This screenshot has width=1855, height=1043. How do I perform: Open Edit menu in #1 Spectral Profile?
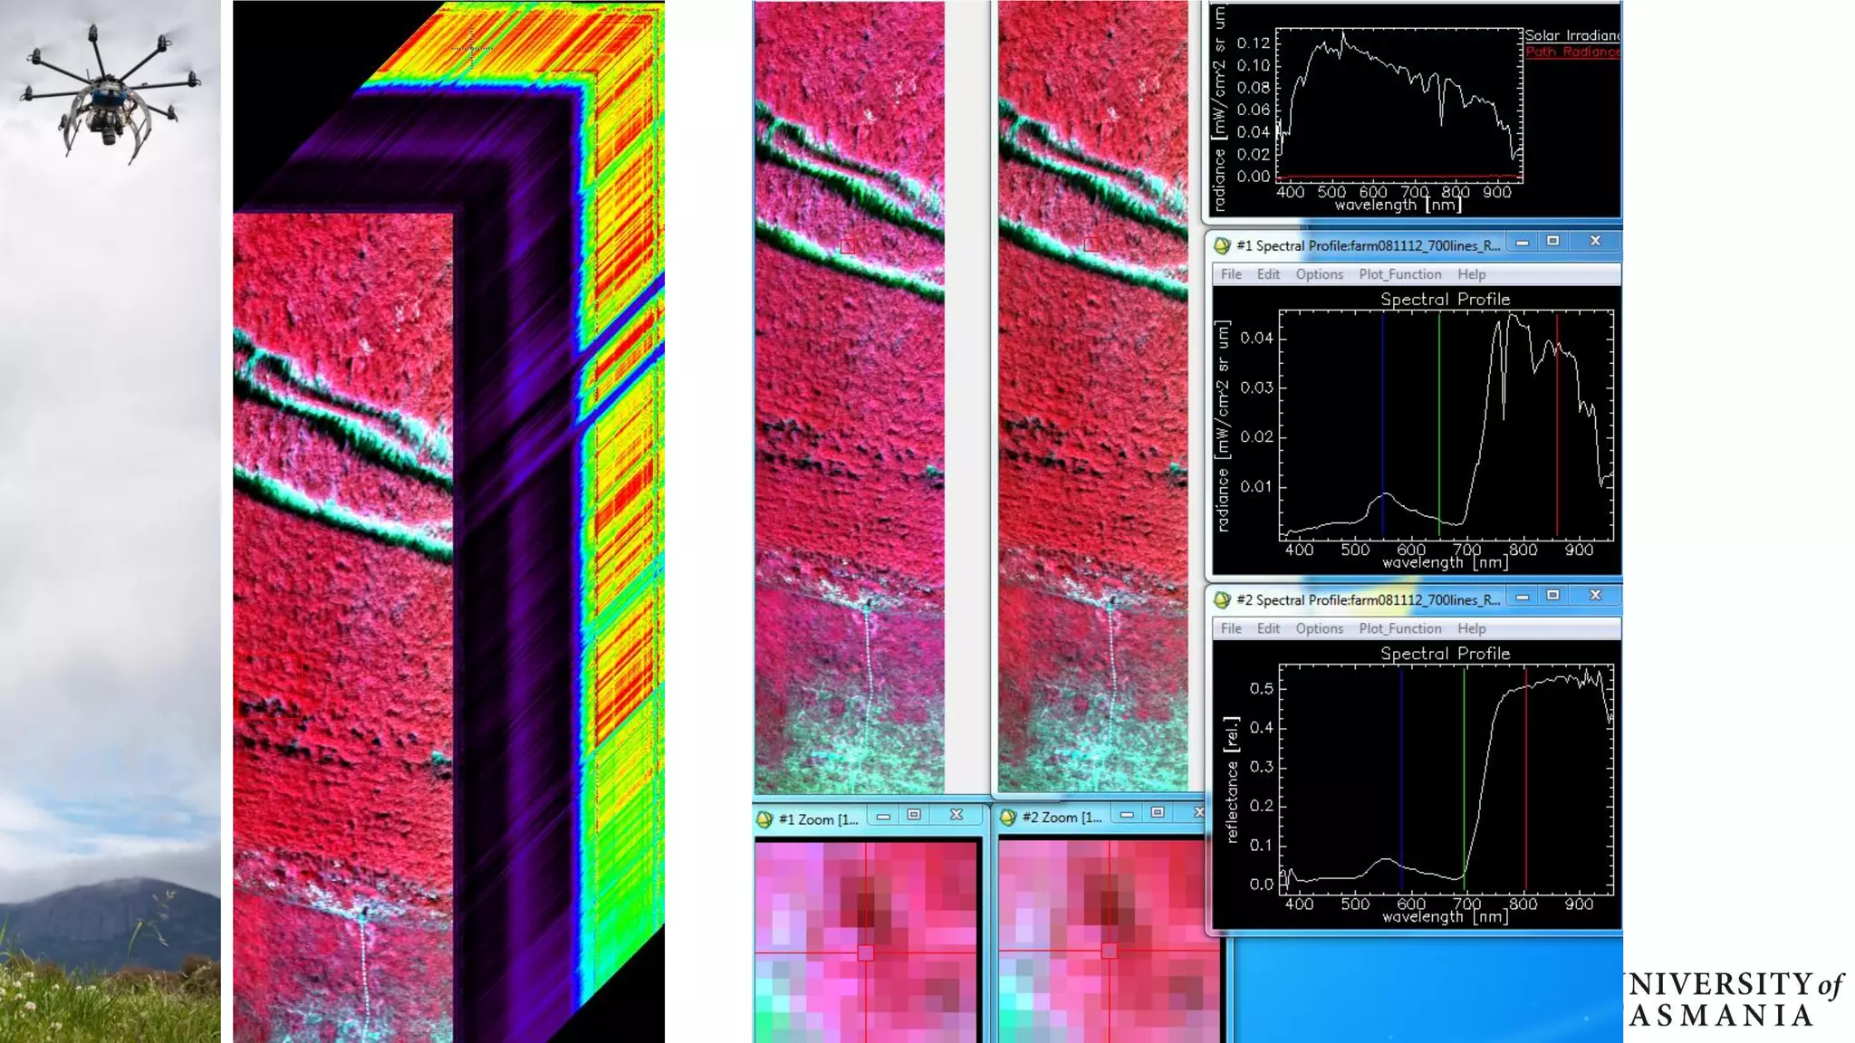coord(1268,274)
